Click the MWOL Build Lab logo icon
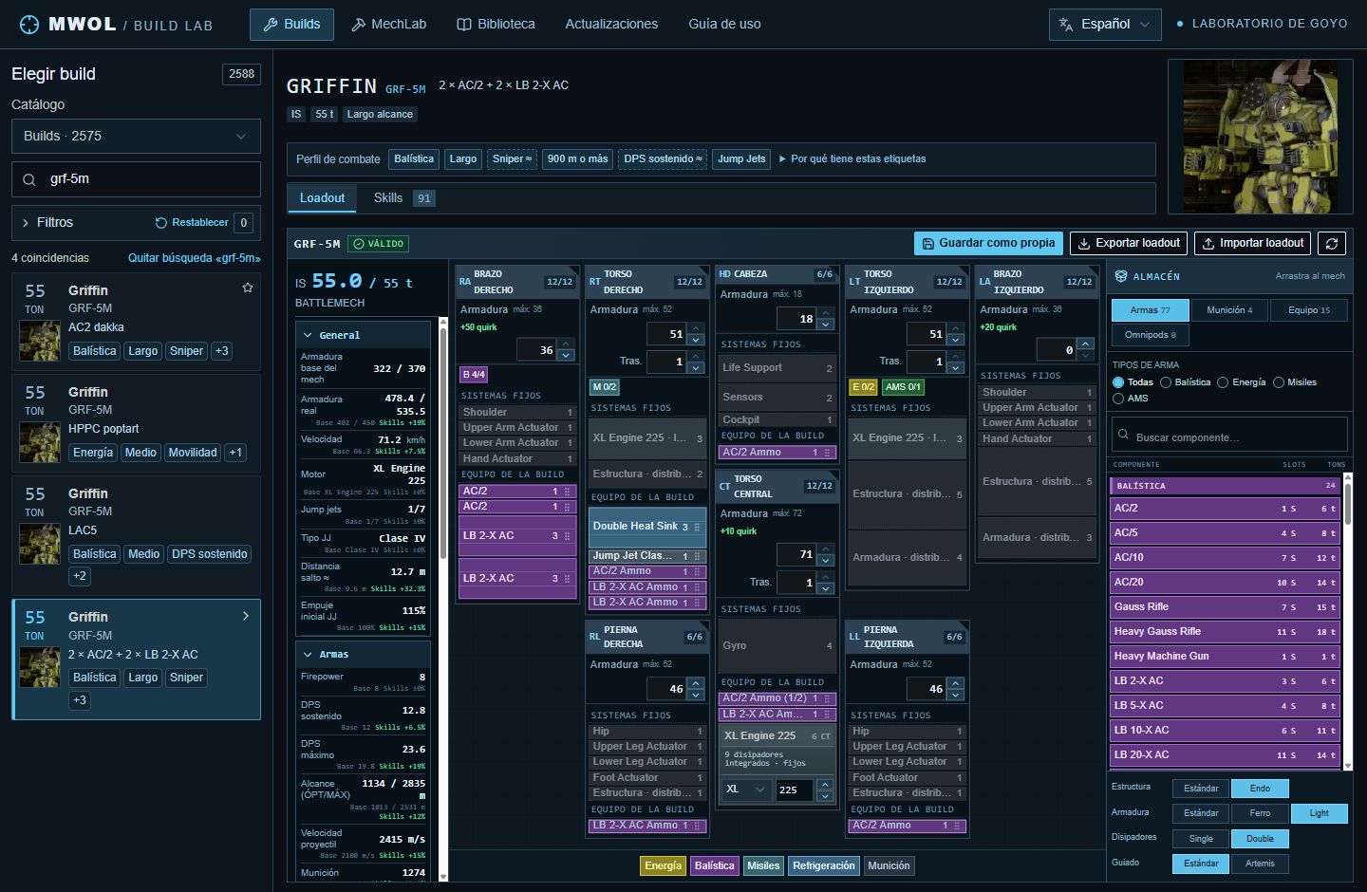The height and width of the screenshot is (892, 1367). (29, 25)
